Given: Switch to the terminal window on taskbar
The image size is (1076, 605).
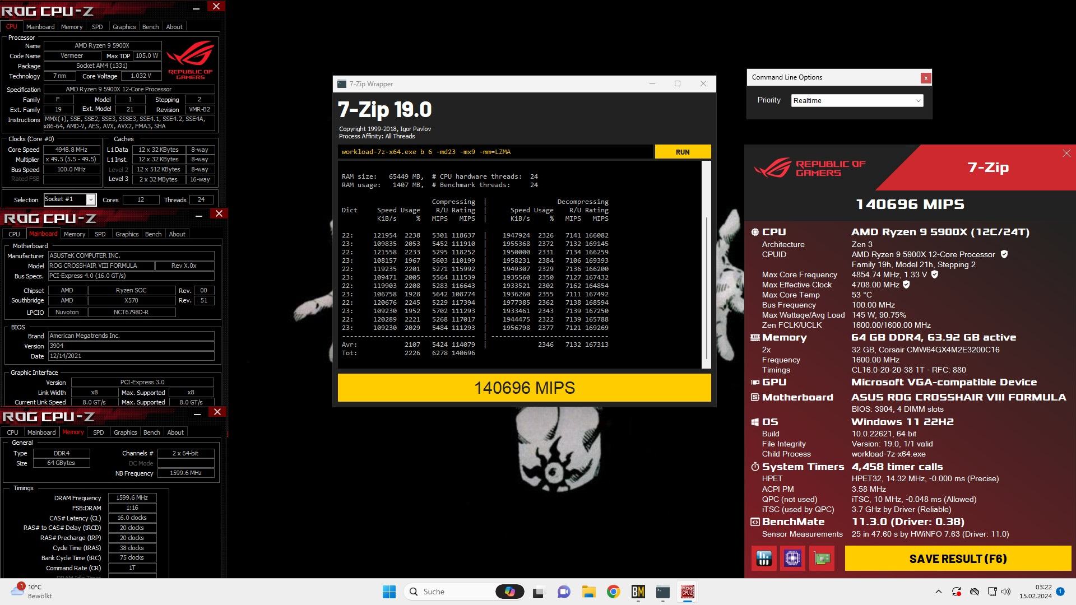Looking at the screenshot, I should pyautogui.click(x=663, y=592).
